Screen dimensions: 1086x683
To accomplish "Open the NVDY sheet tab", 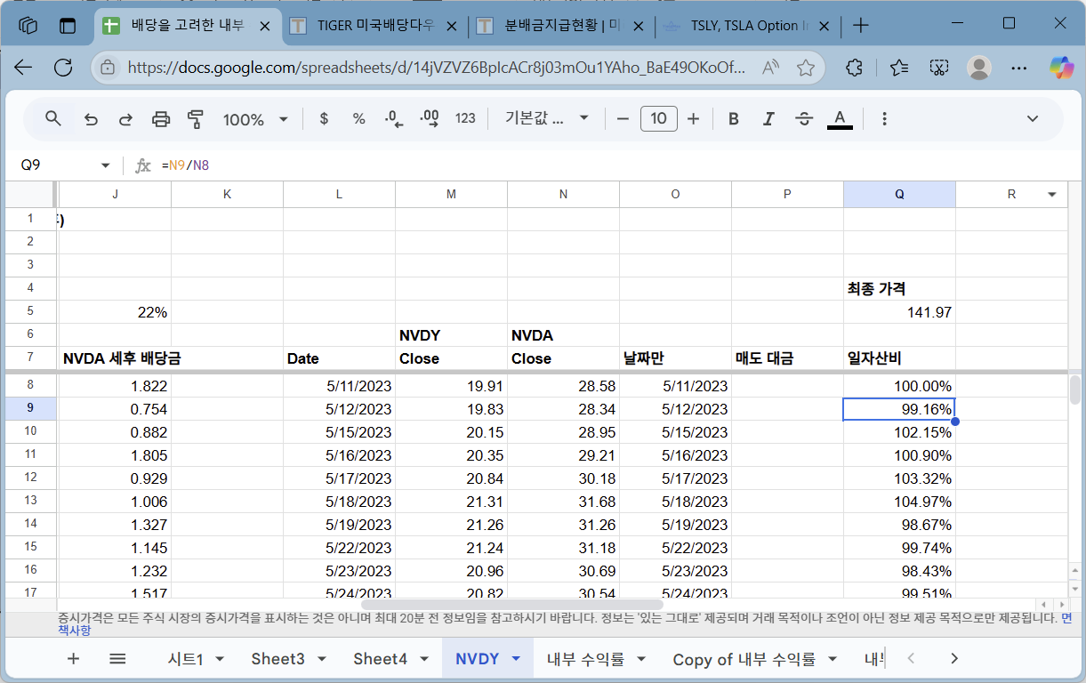I will (x=477, y=659).
